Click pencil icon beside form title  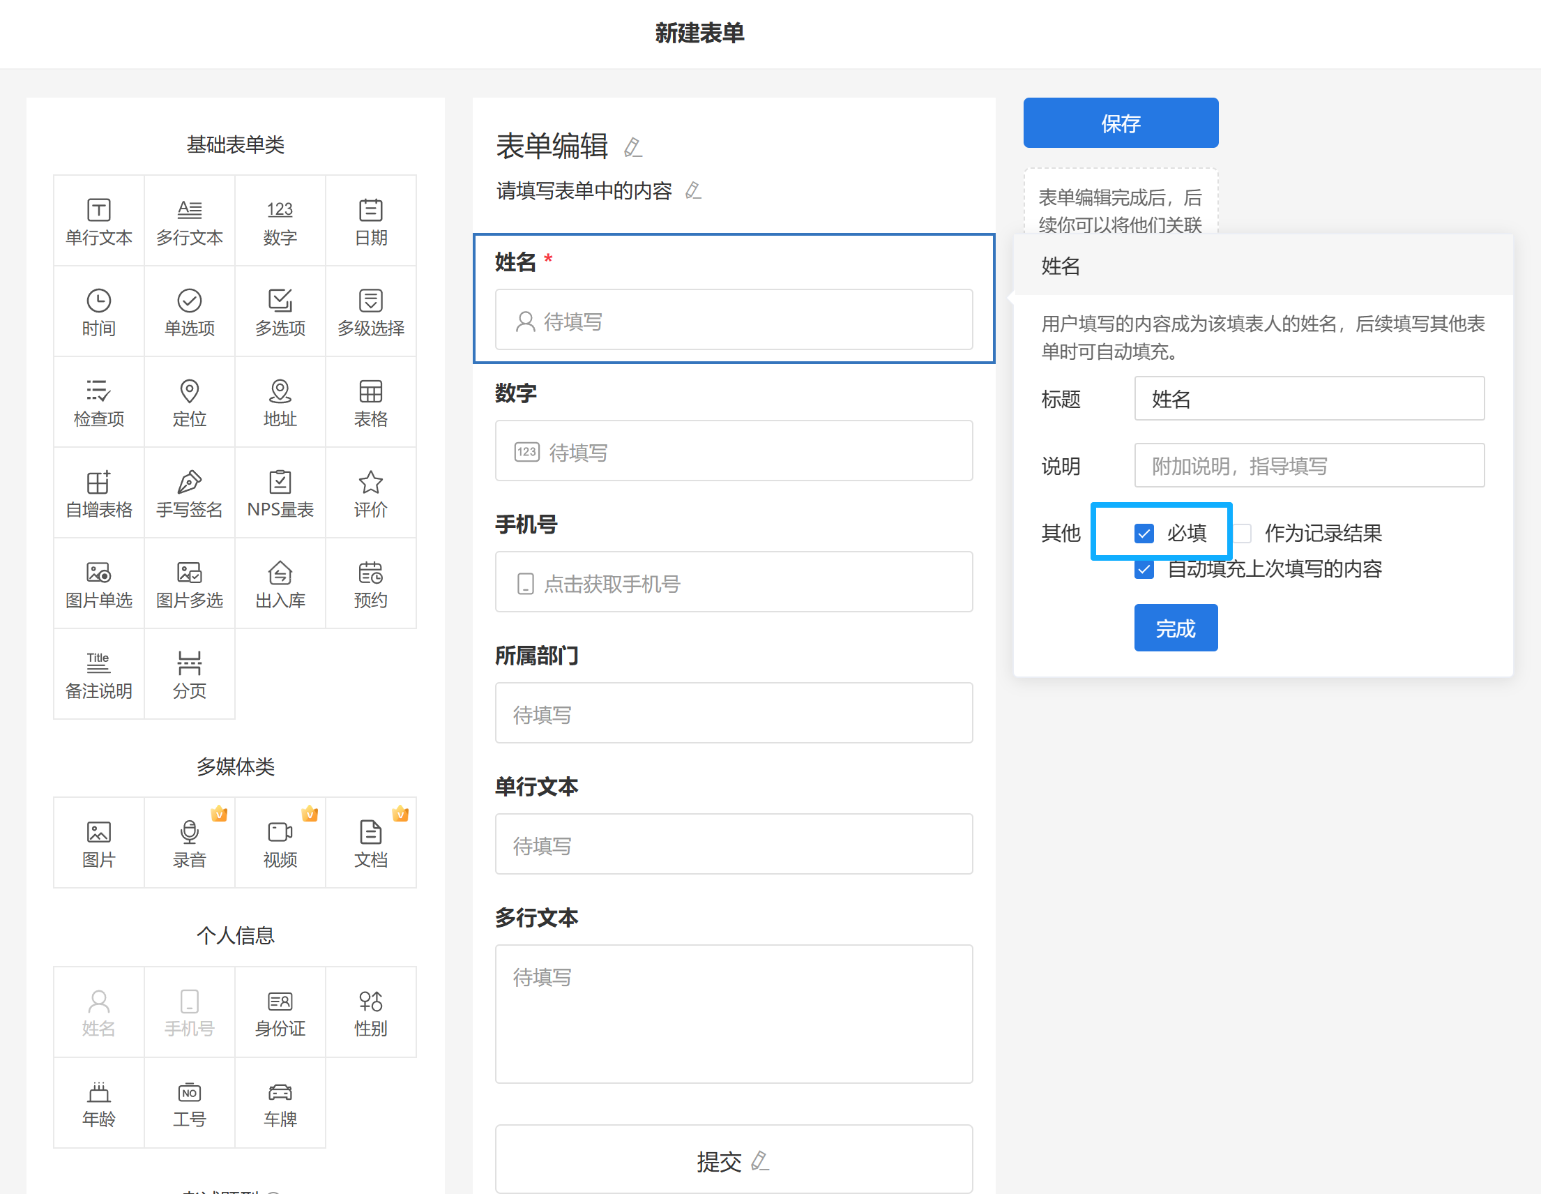click(x=633, y=147)
